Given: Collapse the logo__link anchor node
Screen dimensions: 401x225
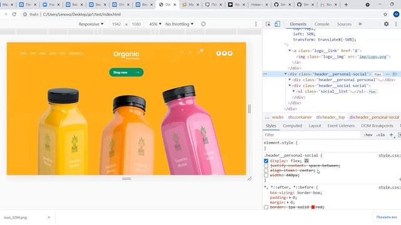Looking at the screenshot, I should [x=289, y=51].
